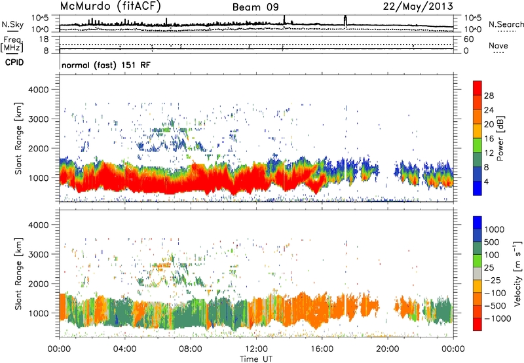Screen dimensions: 524x363
Task: Click the '04:00' time axis label
Action: tap(124, 349)
